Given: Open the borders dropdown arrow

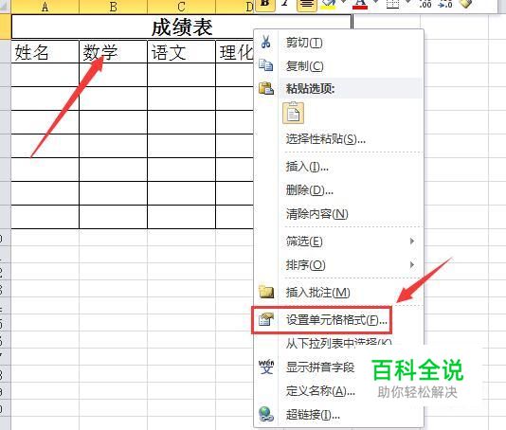Looking at the screenshot, I should click(x=407, y=3).
